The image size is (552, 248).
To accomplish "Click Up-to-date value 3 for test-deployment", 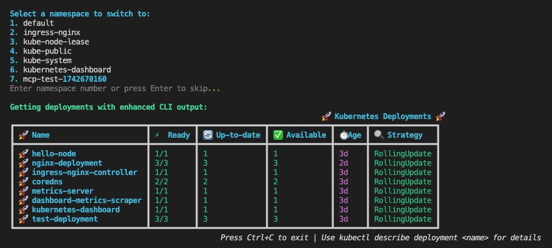I will (205, 219).
